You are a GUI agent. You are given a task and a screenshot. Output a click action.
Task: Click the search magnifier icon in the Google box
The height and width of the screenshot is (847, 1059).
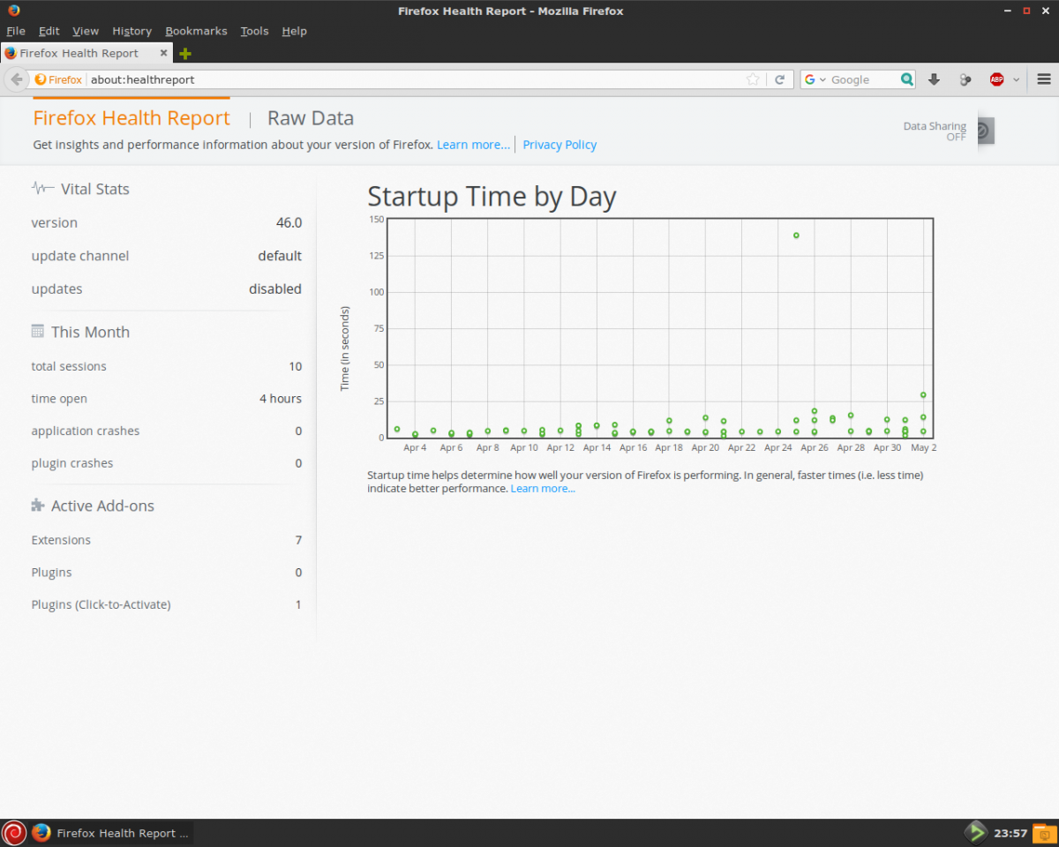point(907,79)
